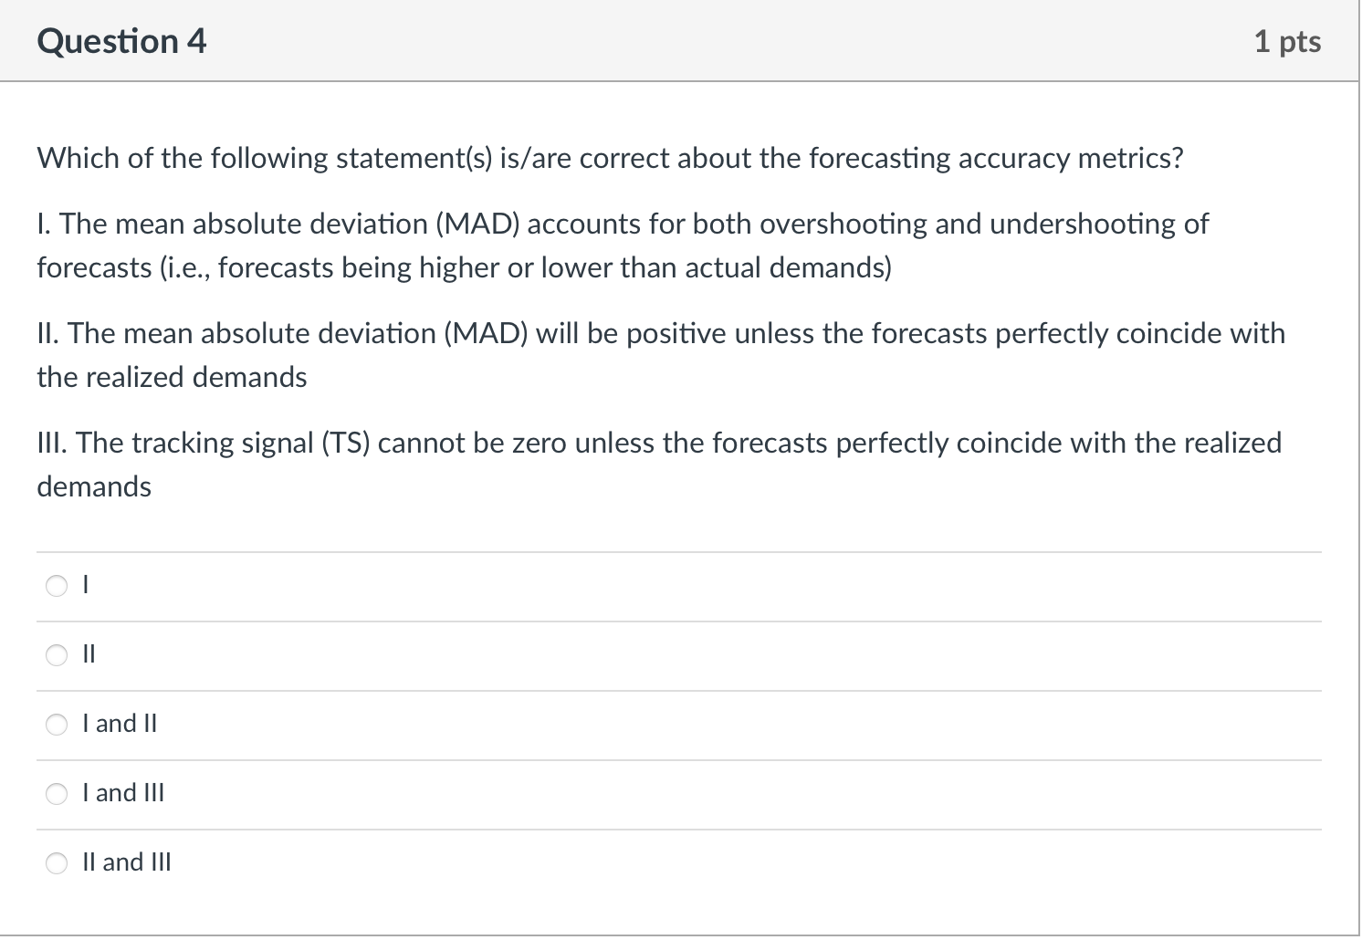This screenshot has height=940, width=1362.
Task: Click the line 'forecasts (i.e., forecasts being higher'
Action: 465,267
